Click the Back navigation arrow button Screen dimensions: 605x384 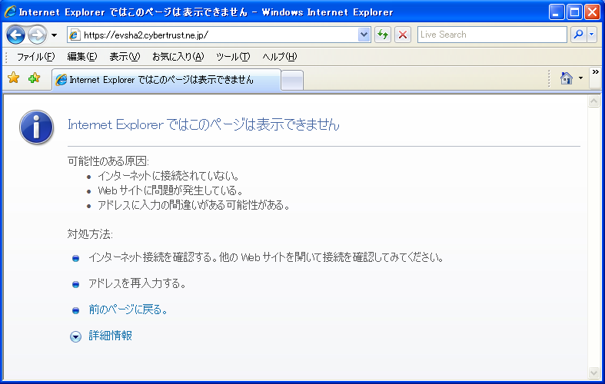(16, 35)
